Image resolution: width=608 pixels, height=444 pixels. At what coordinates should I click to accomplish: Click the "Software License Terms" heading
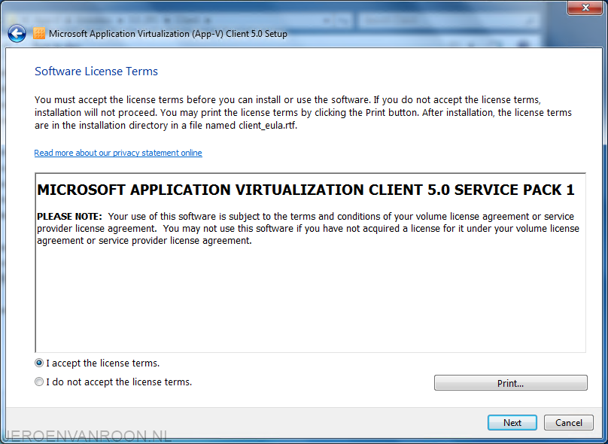(96, 71)
